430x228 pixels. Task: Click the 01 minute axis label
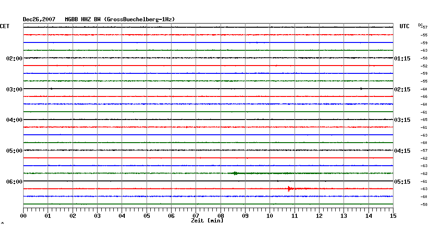click(x=48, y=216)
